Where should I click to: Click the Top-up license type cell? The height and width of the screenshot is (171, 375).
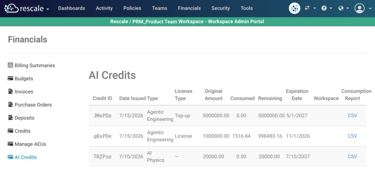point(183,115)
